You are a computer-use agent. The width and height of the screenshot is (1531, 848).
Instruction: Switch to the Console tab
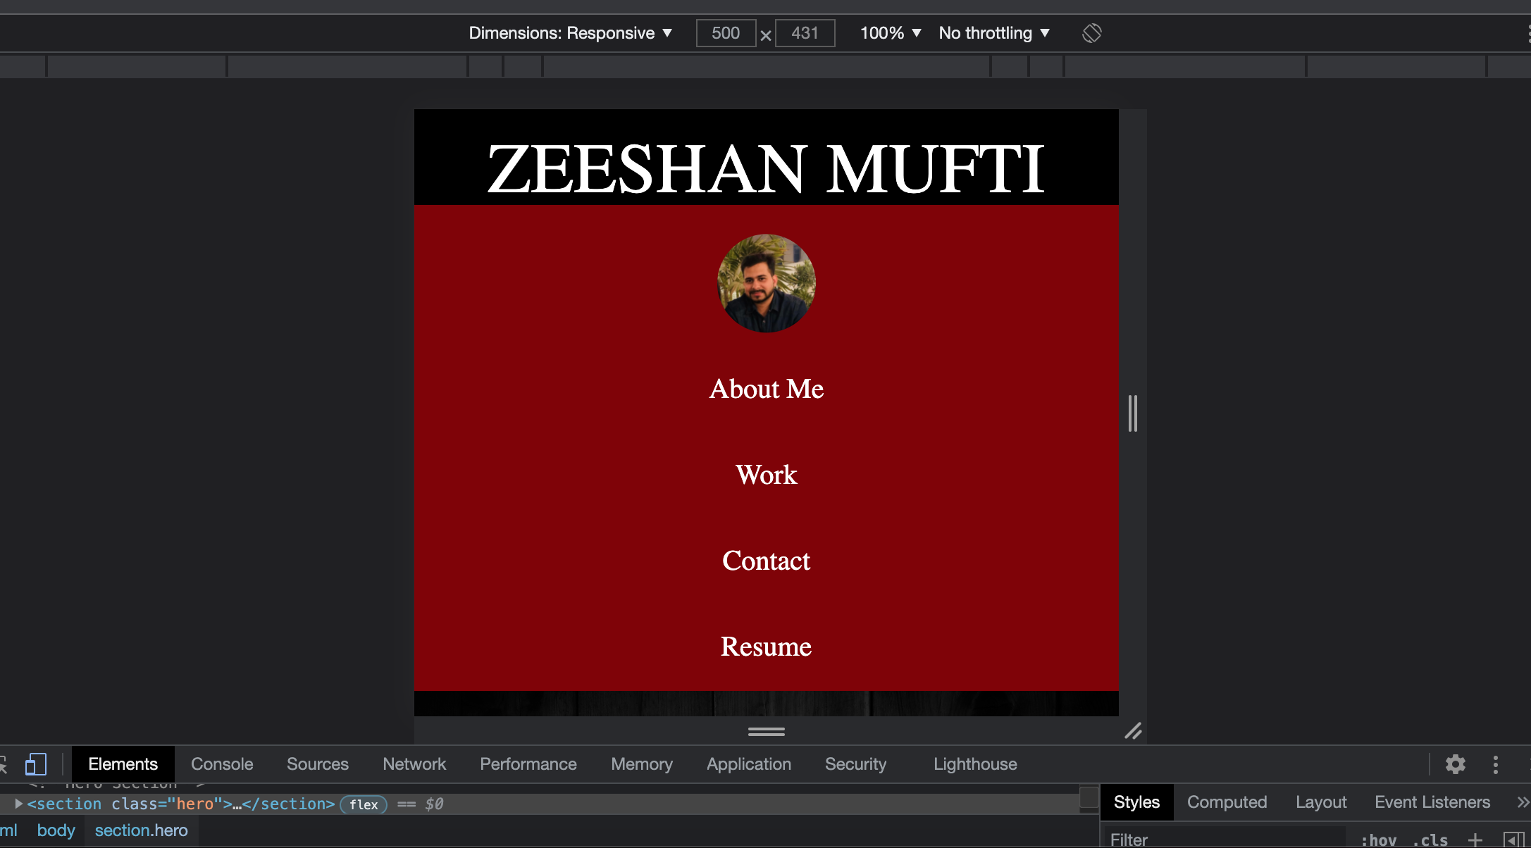tap(222, 764)
